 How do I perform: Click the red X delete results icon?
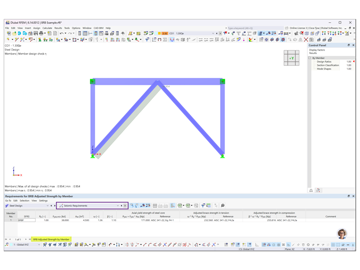click(x=225, y=33)
